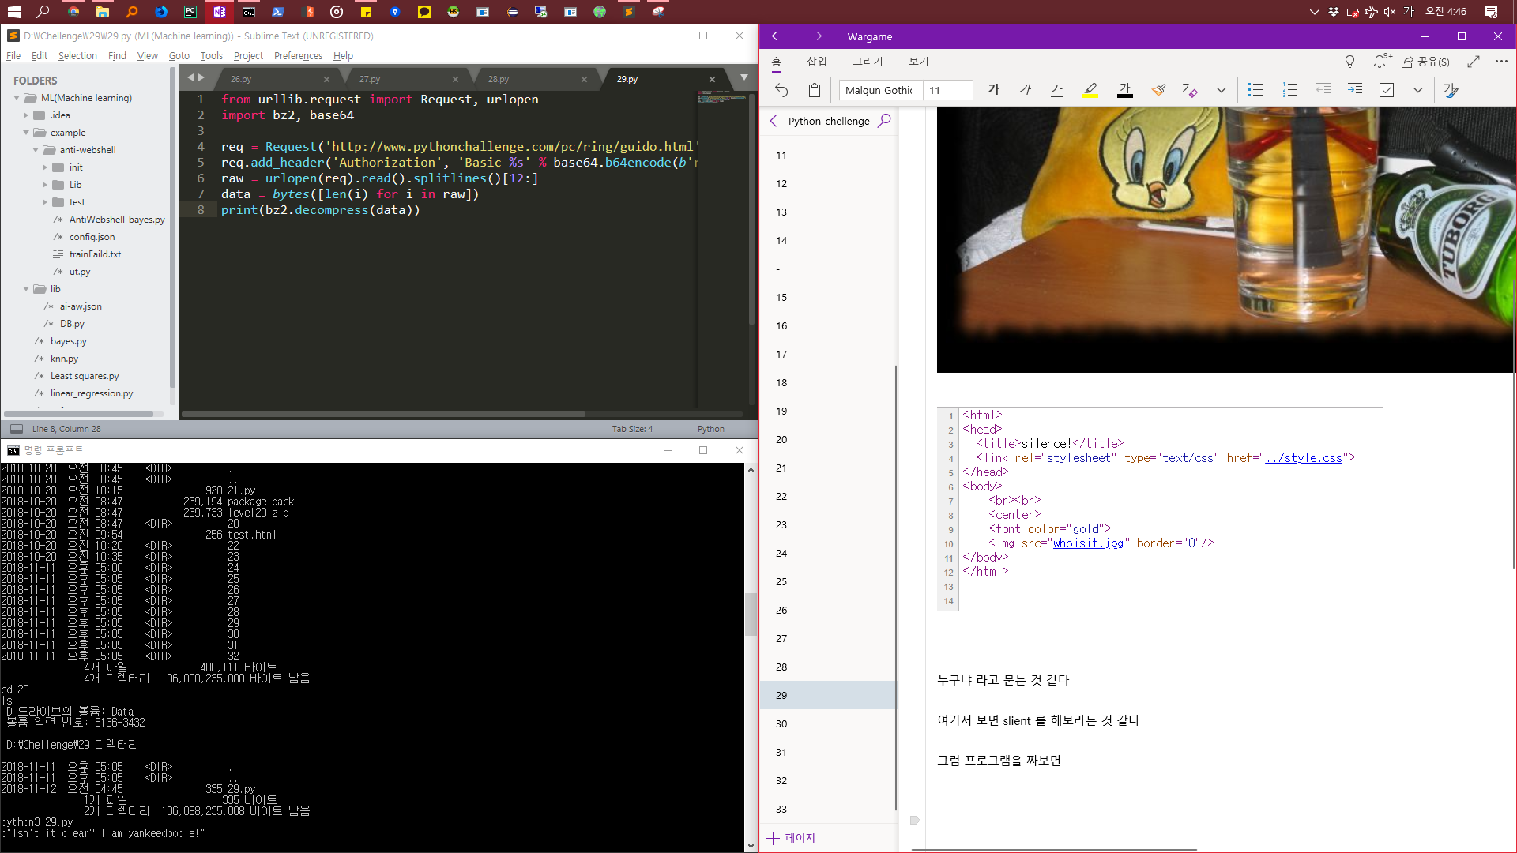Open the Firefox taskbar icon
This screenshot has width=1517, height=853.
click(x=161, y=12)
